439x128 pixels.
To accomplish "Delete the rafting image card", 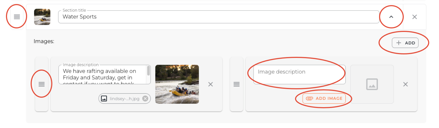I will [210, 84].
